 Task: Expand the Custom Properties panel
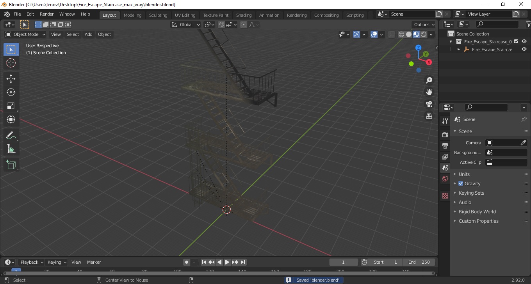click(478, 221)
